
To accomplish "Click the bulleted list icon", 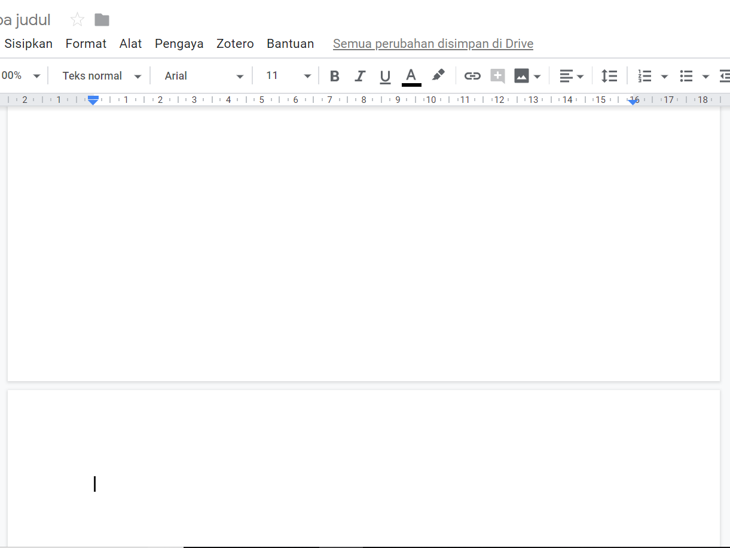I will tap(686, 76).
